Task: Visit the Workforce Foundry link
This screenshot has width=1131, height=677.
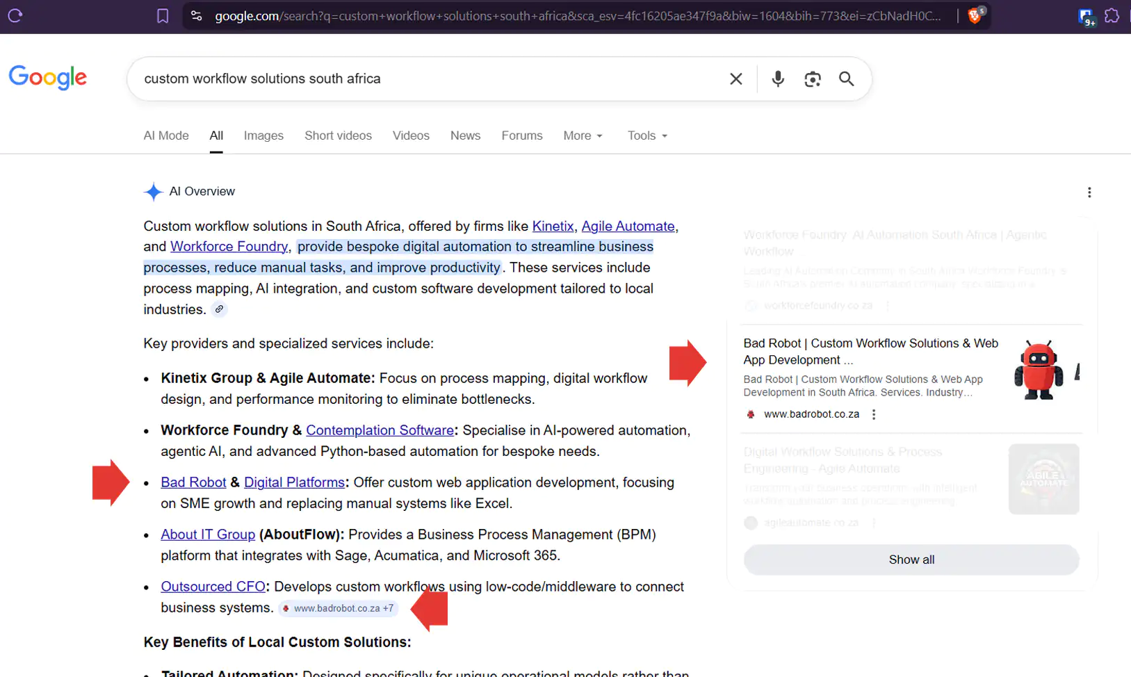Action: (229, 246)
